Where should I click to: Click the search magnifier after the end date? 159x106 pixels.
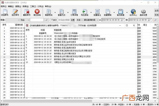click(x=155, y=20)
